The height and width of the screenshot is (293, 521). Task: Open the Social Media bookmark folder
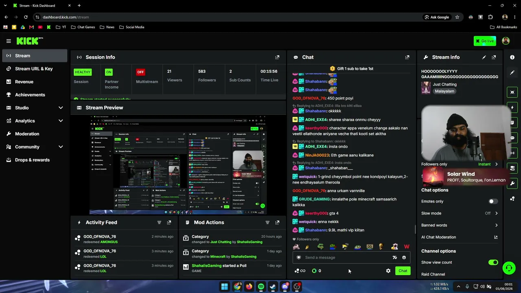click(x=131, y=27)
